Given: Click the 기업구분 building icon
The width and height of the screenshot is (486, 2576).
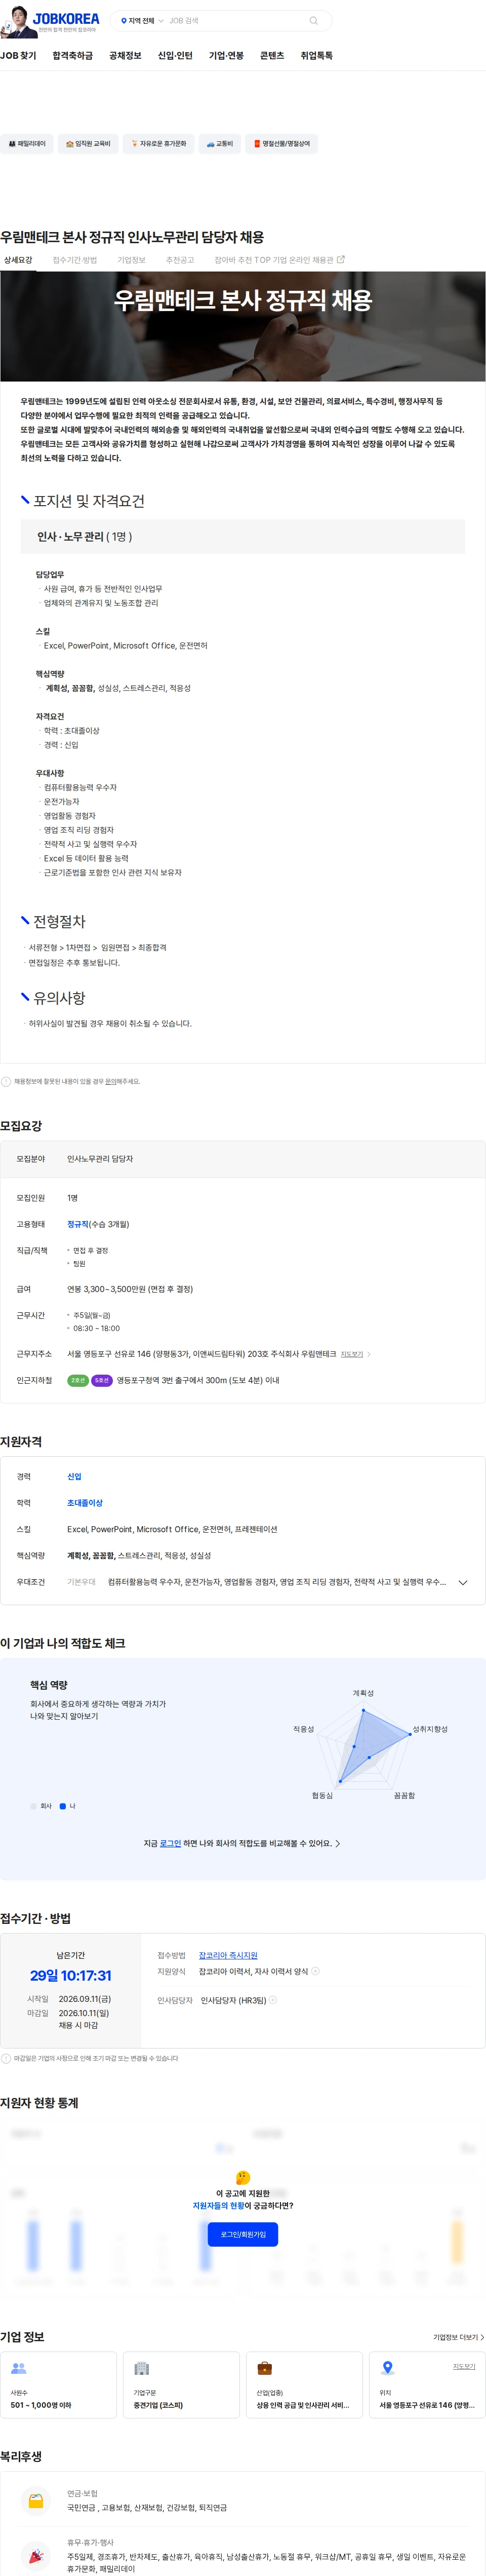Looking at the screenshot, I should (x=141, y=2368).
